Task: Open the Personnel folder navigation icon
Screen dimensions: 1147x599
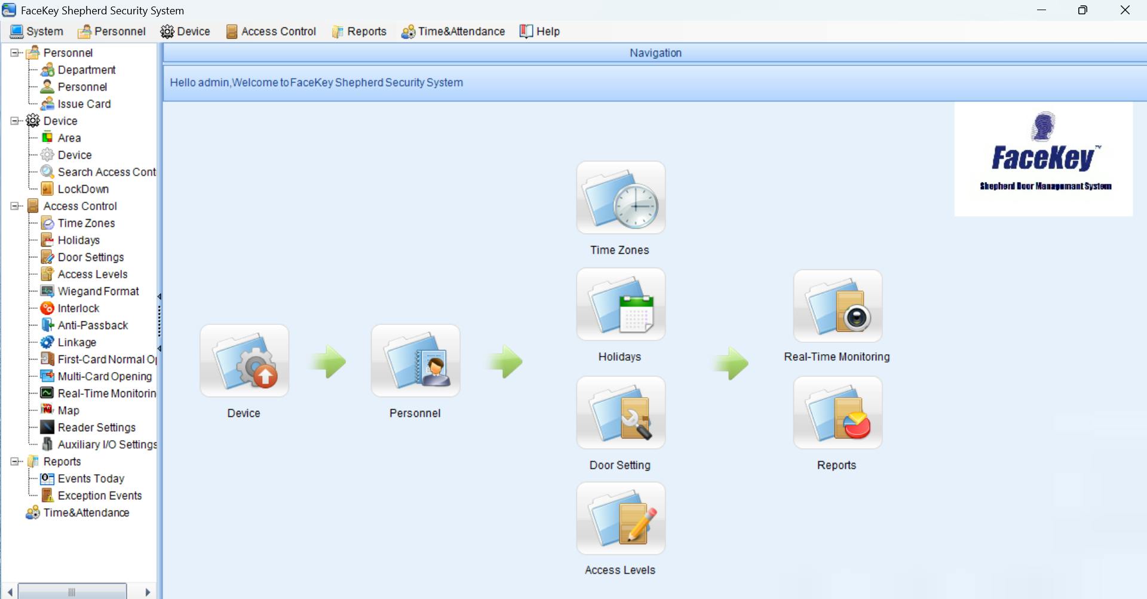Action: click(416, 361)
